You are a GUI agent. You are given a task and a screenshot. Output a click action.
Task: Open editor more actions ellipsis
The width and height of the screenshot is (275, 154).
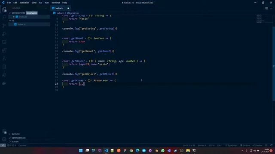click(x=271, y=8)
